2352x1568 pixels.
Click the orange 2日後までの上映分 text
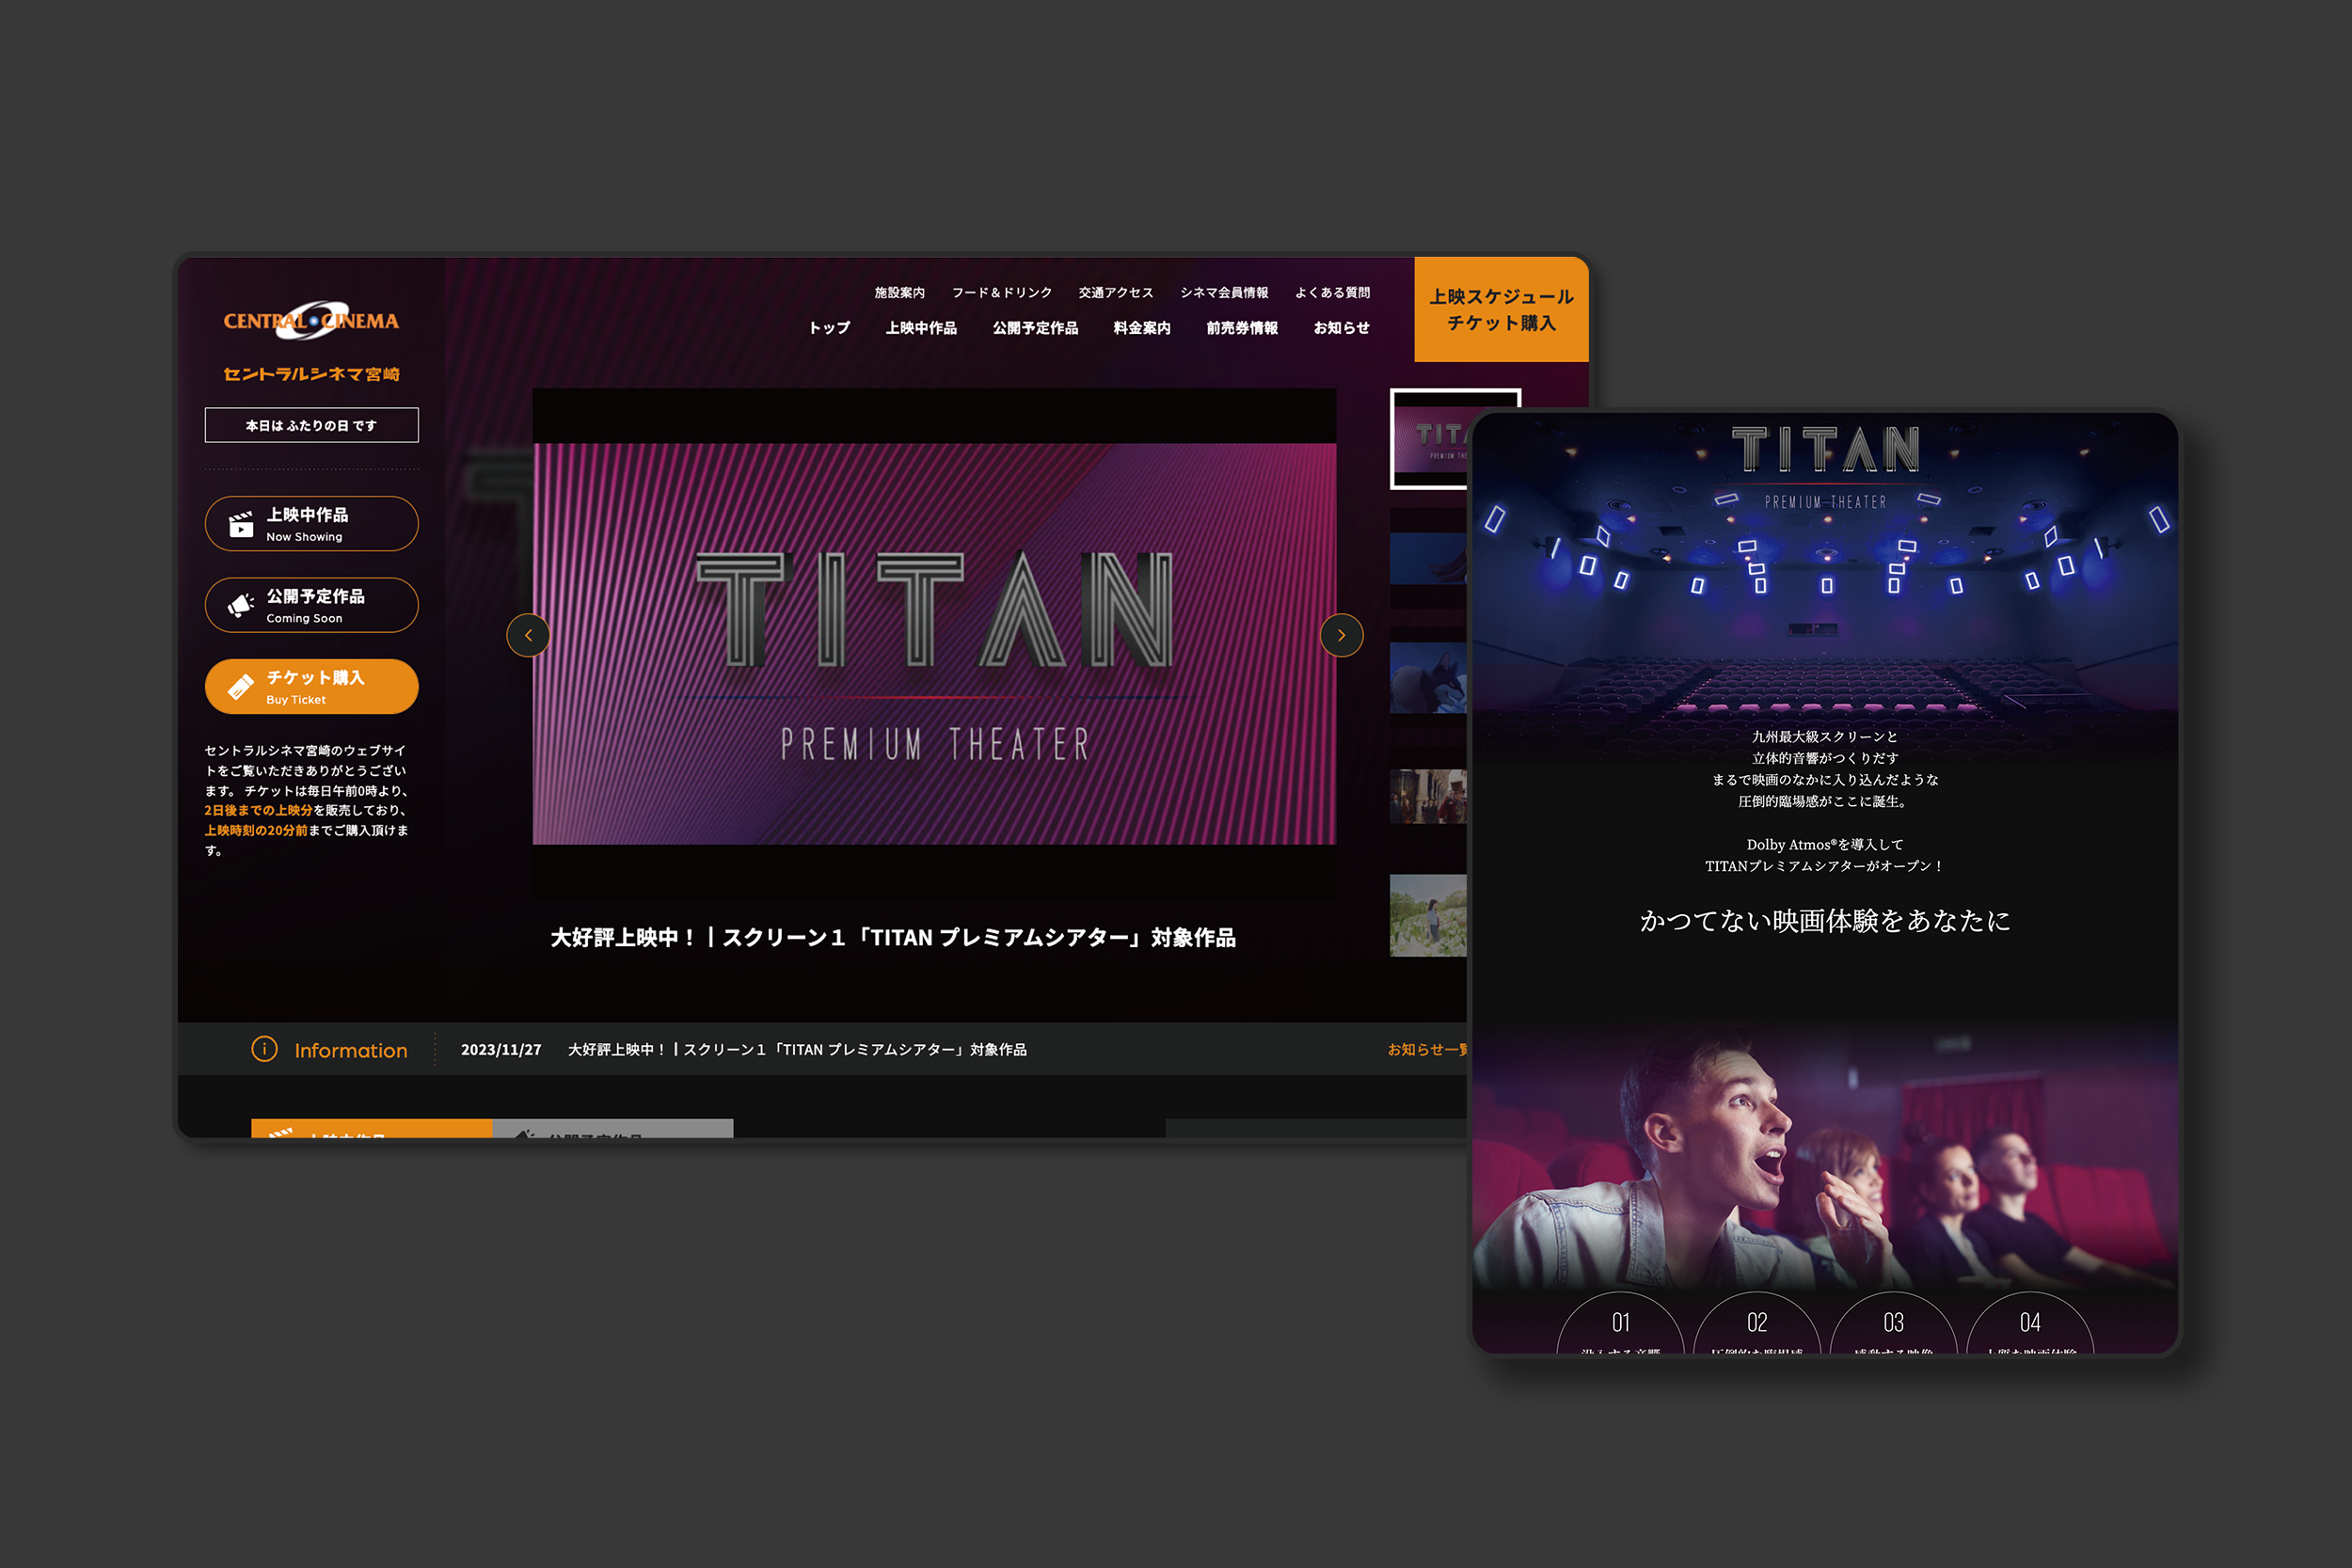click(x=258, y=810)
